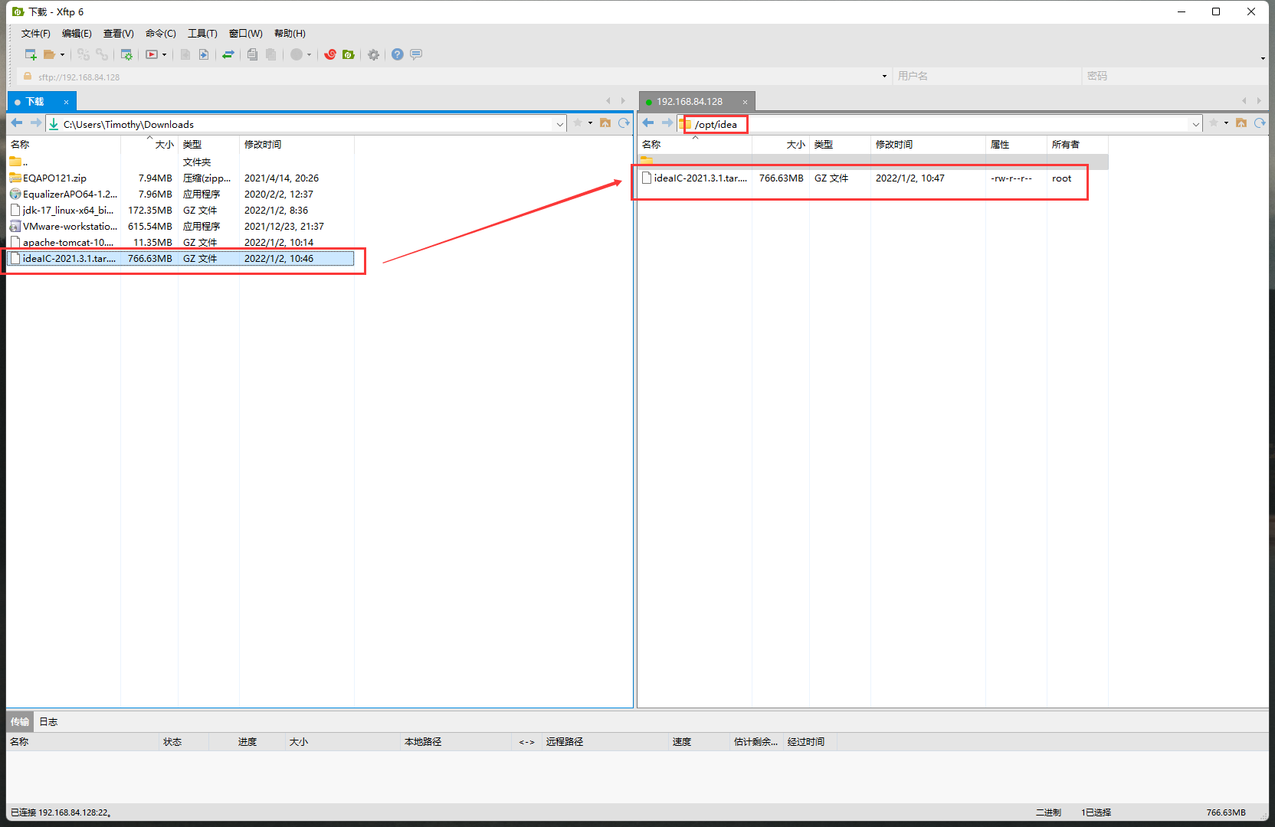Close the 下载 tab

click(x=66, y=102)
